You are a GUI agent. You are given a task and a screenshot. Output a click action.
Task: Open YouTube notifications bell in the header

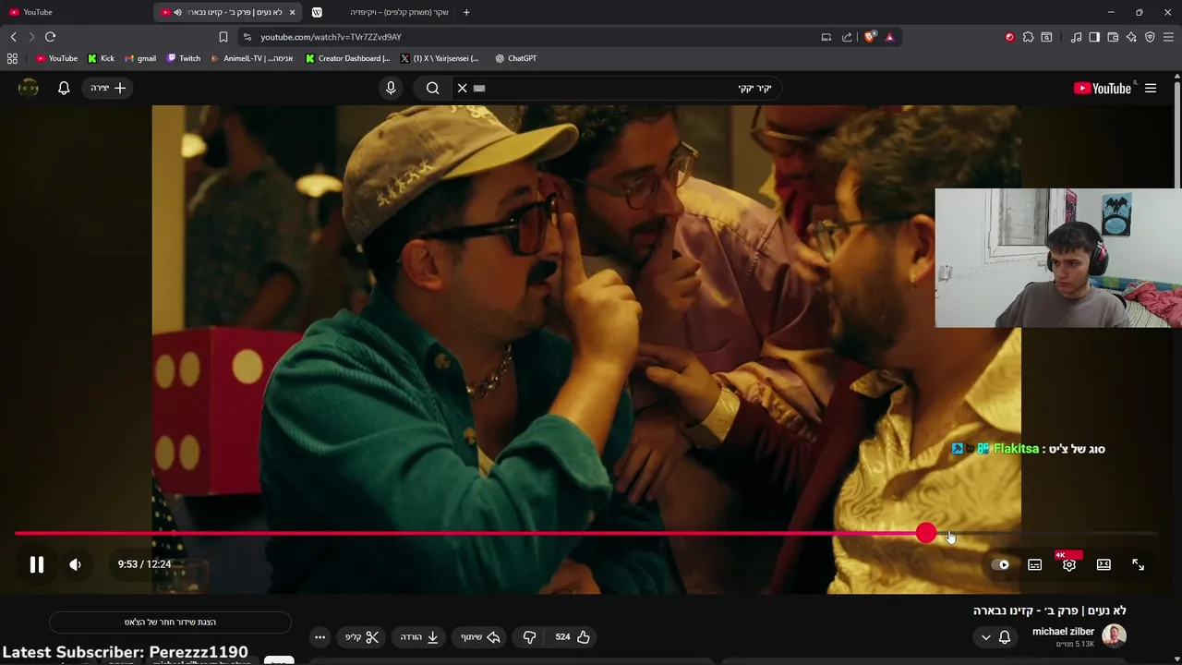tap(64, 88)
